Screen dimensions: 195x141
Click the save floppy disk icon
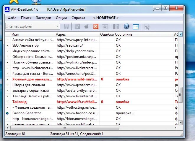click(66, 26)
